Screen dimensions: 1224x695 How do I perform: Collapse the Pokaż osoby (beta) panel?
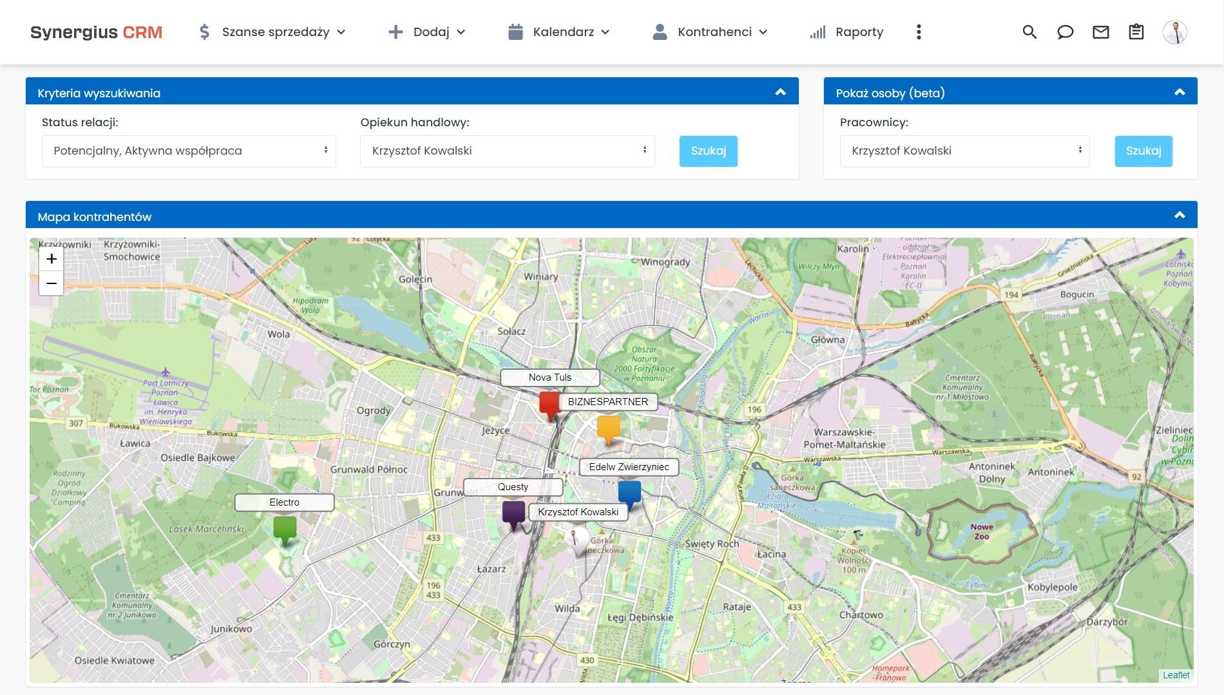coord(1180,91)
